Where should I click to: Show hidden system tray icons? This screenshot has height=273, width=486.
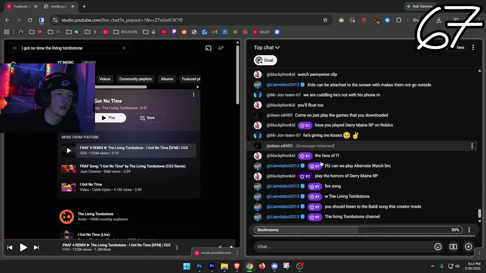(x=433, y=266)
